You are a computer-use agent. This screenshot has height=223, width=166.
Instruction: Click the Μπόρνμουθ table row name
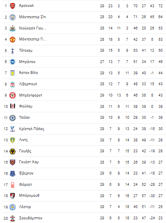click(x=29, y=196)
